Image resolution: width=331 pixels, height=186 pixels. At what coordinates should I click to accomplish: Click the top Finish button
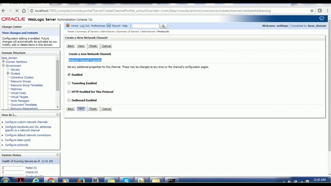tap(93, 46)
